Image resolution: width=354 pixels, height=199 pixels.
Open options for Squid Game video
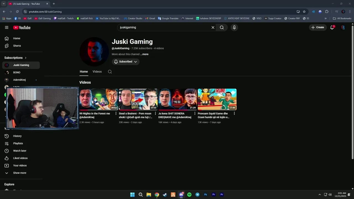point(234,113)
